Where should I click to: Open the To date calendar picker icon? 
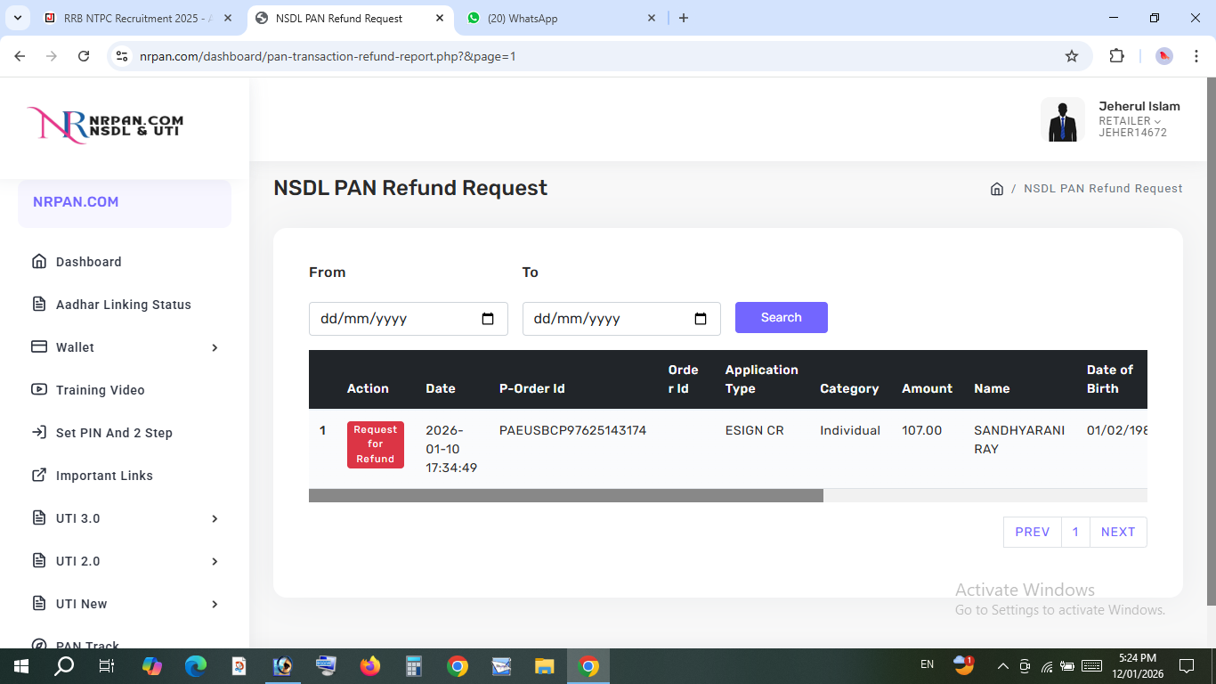(x=701, y=319)
